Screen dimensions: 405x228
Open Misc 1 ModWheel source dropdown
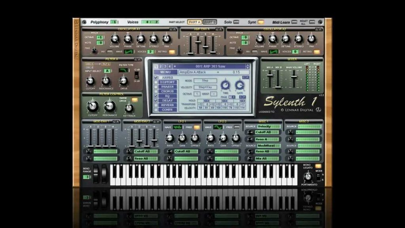[x=269, y=146]
